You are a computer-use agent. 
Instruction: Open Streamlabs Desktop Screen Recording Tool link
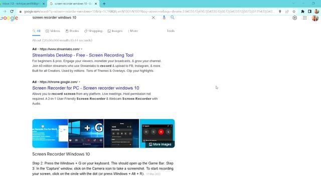pyautogui.click(x=83, y=55)
